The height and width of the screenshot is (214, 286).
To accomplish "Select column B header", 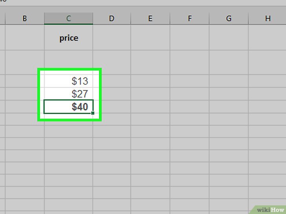I will tap(25, 18).
